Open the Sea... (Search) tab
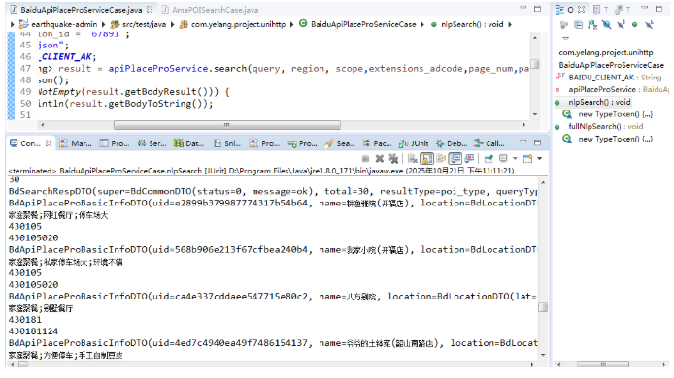Screen dimensions: 674x378 click(340, 143)
